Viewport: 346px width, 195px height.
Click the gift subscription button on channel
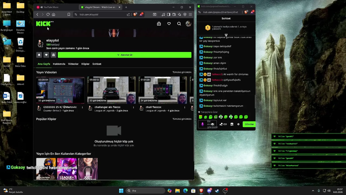pos(54,55)
